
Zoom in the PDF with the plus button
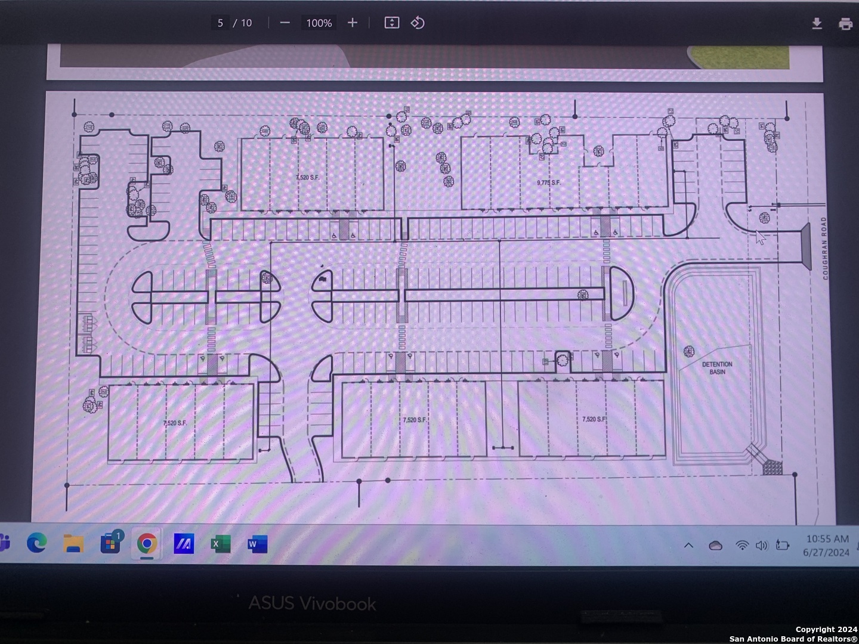[x=353, y=23]
